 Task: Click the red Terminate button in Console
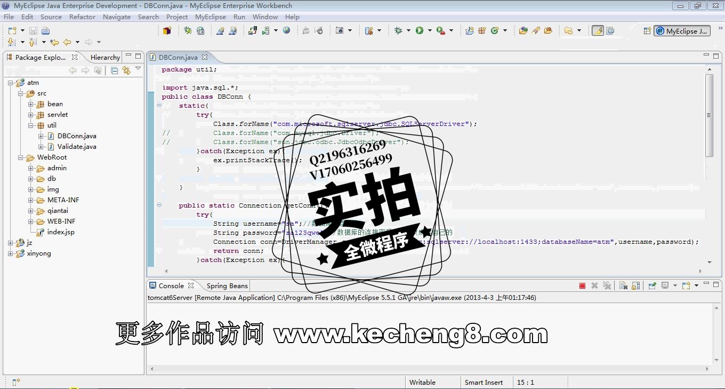pyautogui.click(x=582, y=286)
